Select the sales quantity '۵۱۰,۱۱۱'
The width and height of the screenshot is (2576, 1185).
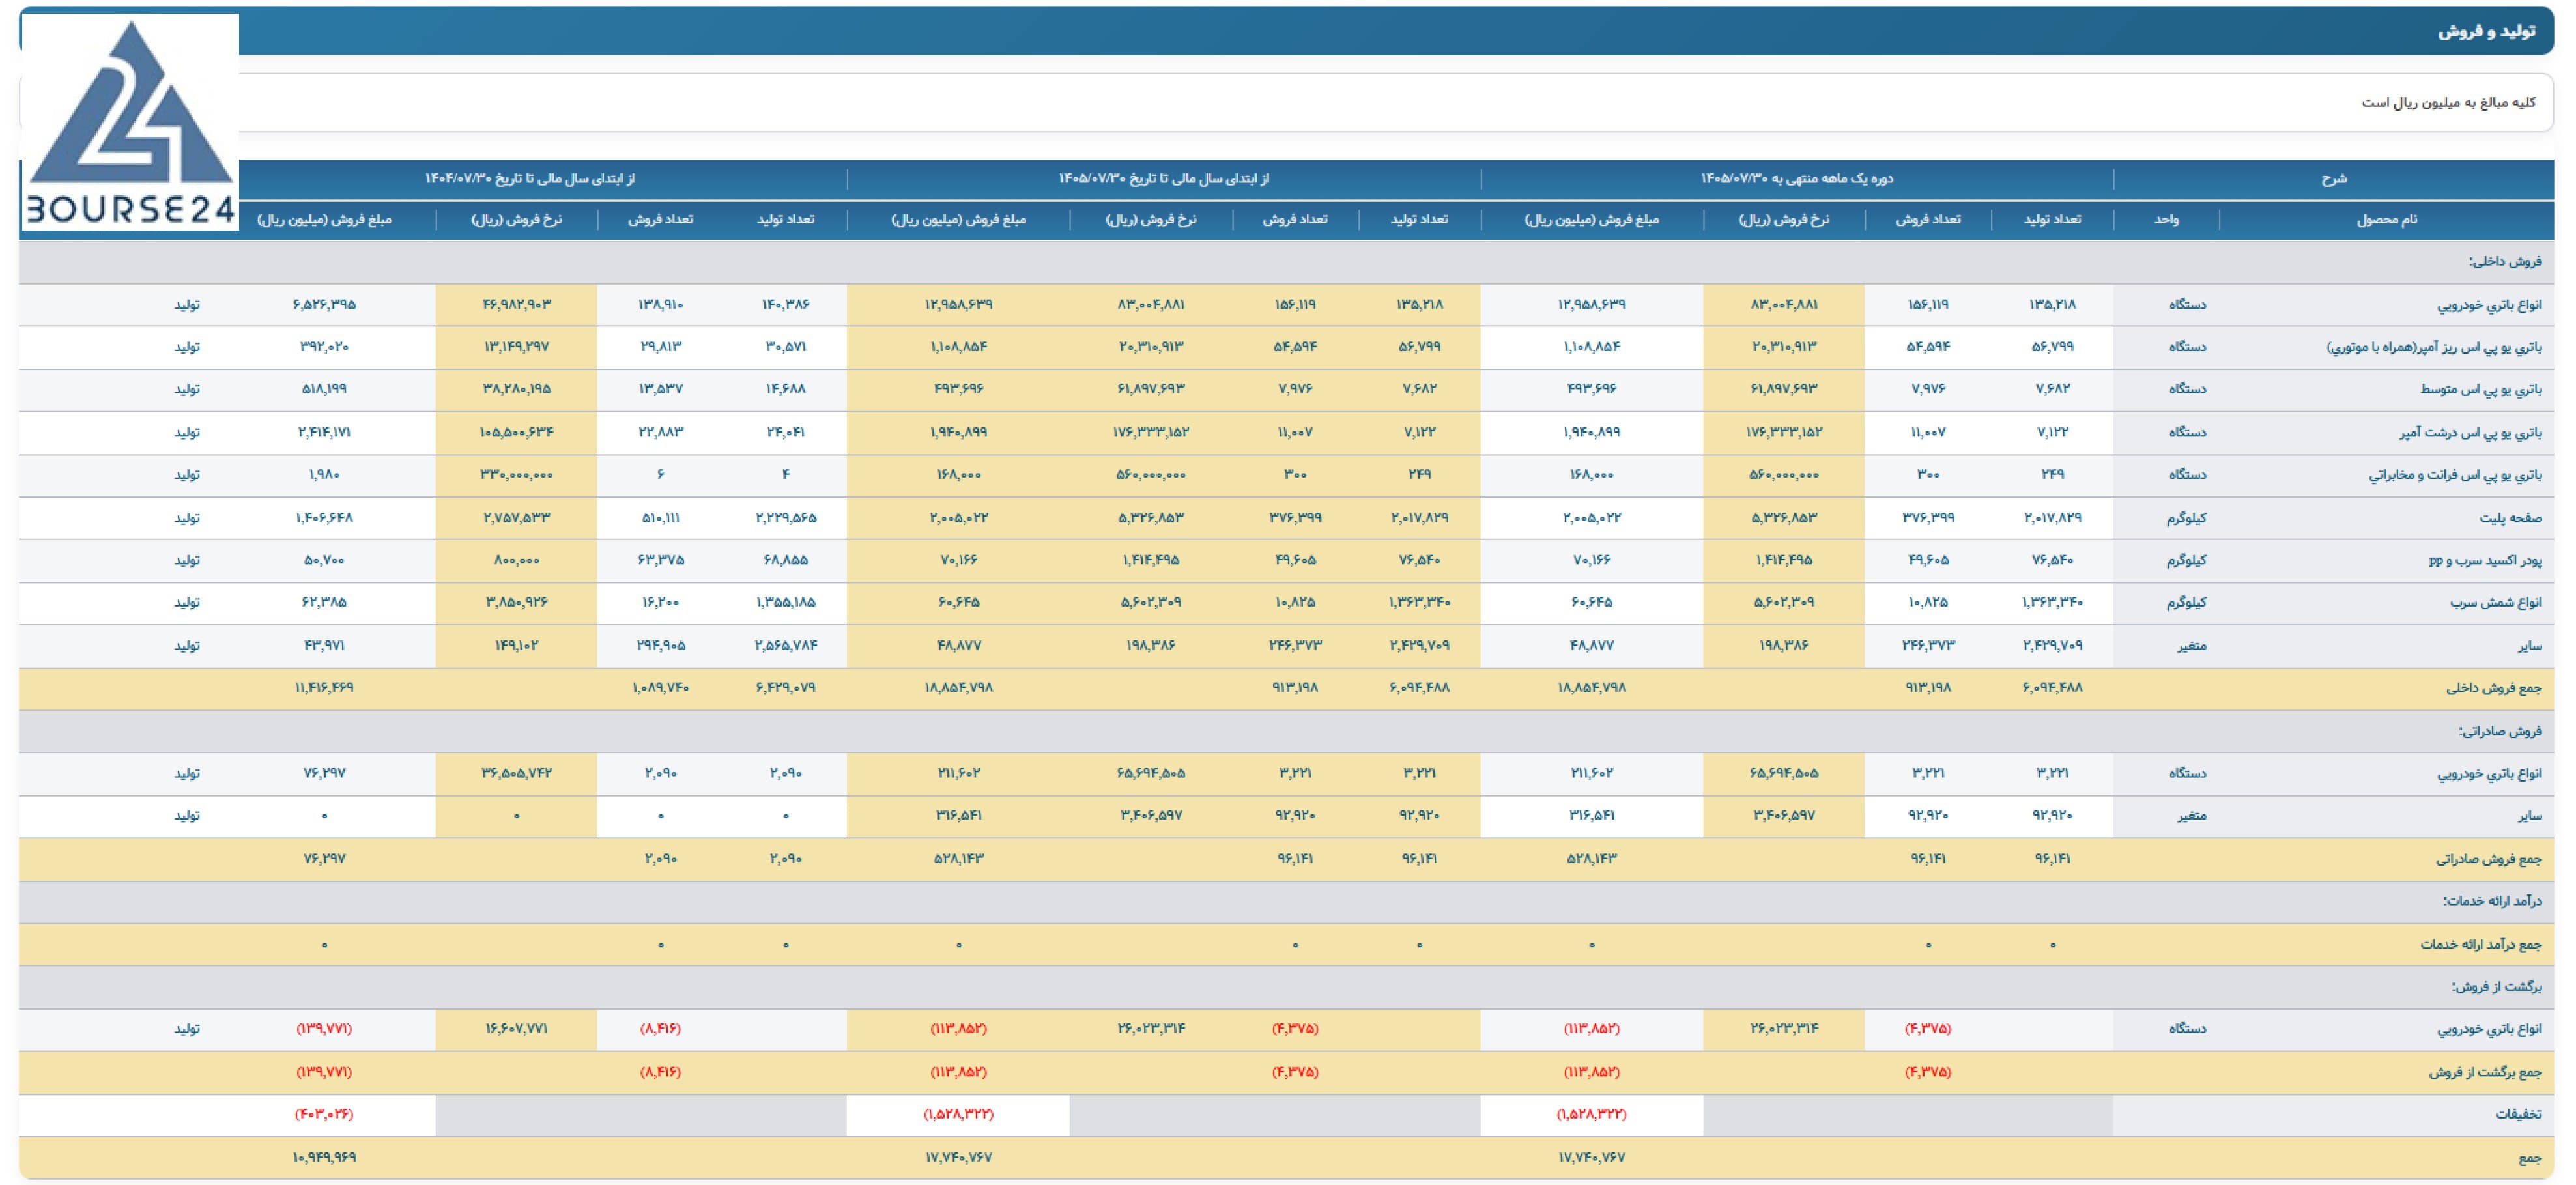(x=660, y=518)
